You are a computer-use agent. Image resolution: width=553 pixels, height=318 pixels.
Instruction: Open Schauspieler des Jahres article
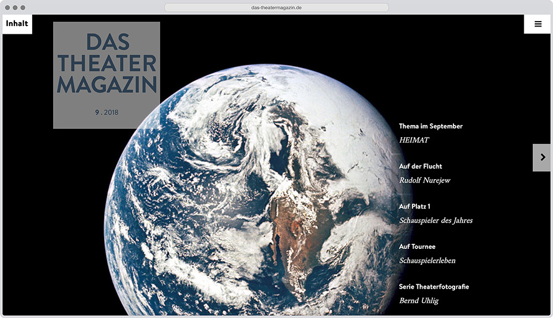[x=436, y=220]
